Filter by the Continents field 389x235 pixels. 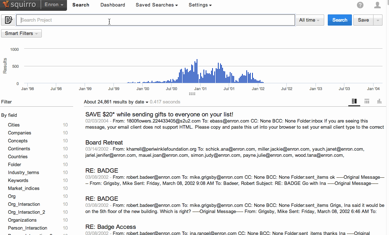click(19, 148)
